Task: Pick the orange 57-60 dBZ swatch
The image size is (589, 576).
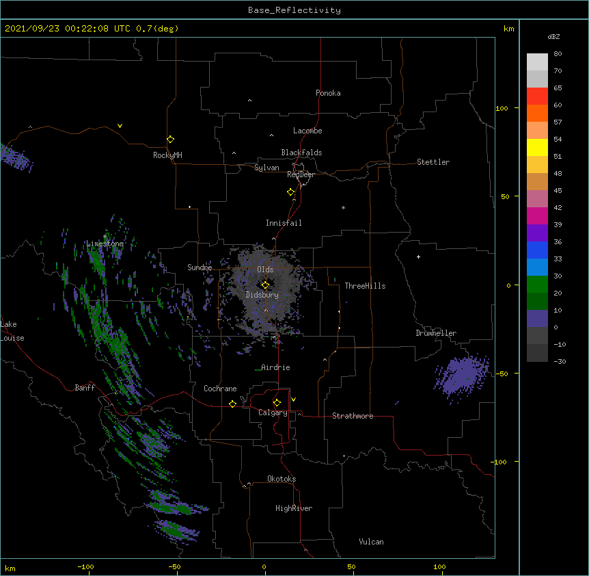Action: click(x=537, y=113)
